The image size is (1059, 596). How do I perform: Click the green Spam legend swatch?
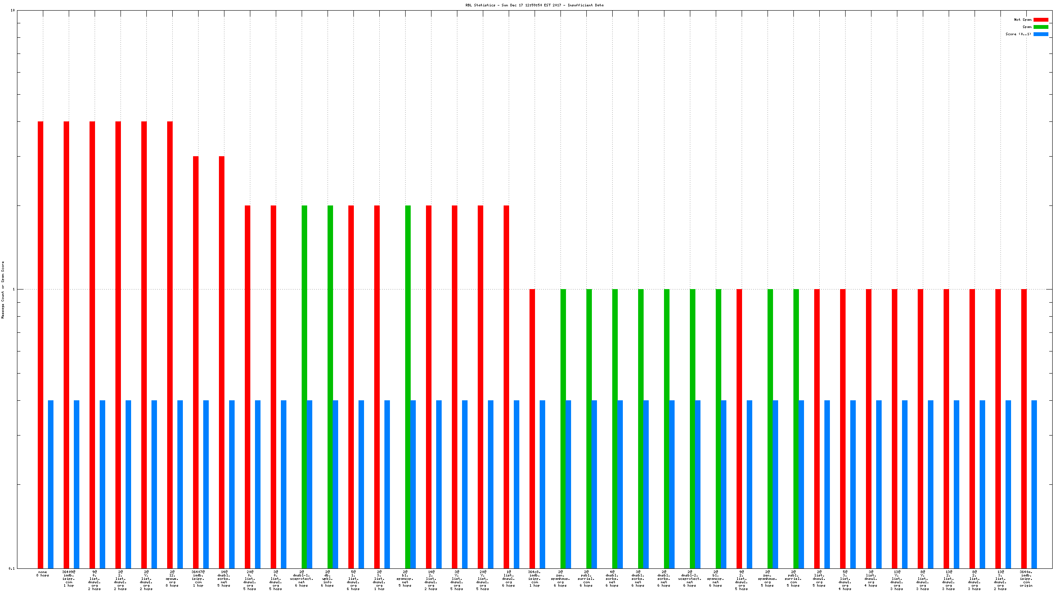[1040, 27]
